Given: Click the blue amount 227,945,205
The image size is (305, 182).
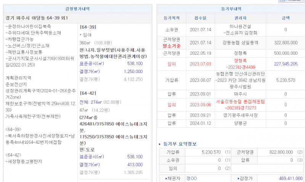Looking at the screenshot, I should click(x=286, y=64).
